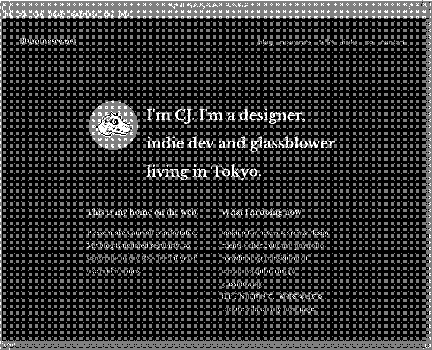Open the my portfolio link
The height and width of the screenshot is (350, 432).
click(x=303, y=245)
